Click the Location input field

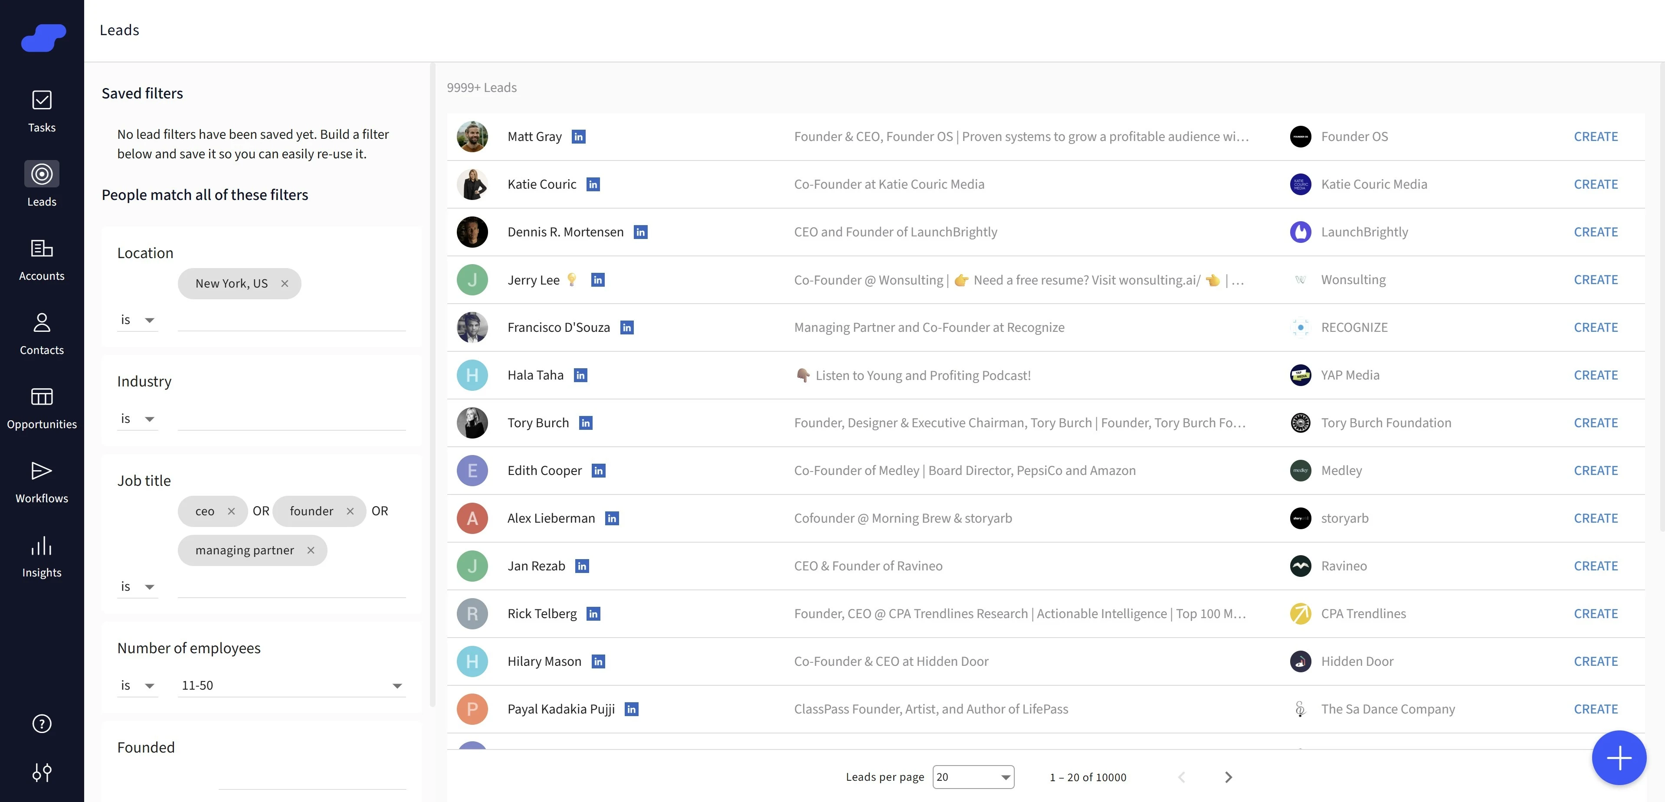tap(292, 320)
